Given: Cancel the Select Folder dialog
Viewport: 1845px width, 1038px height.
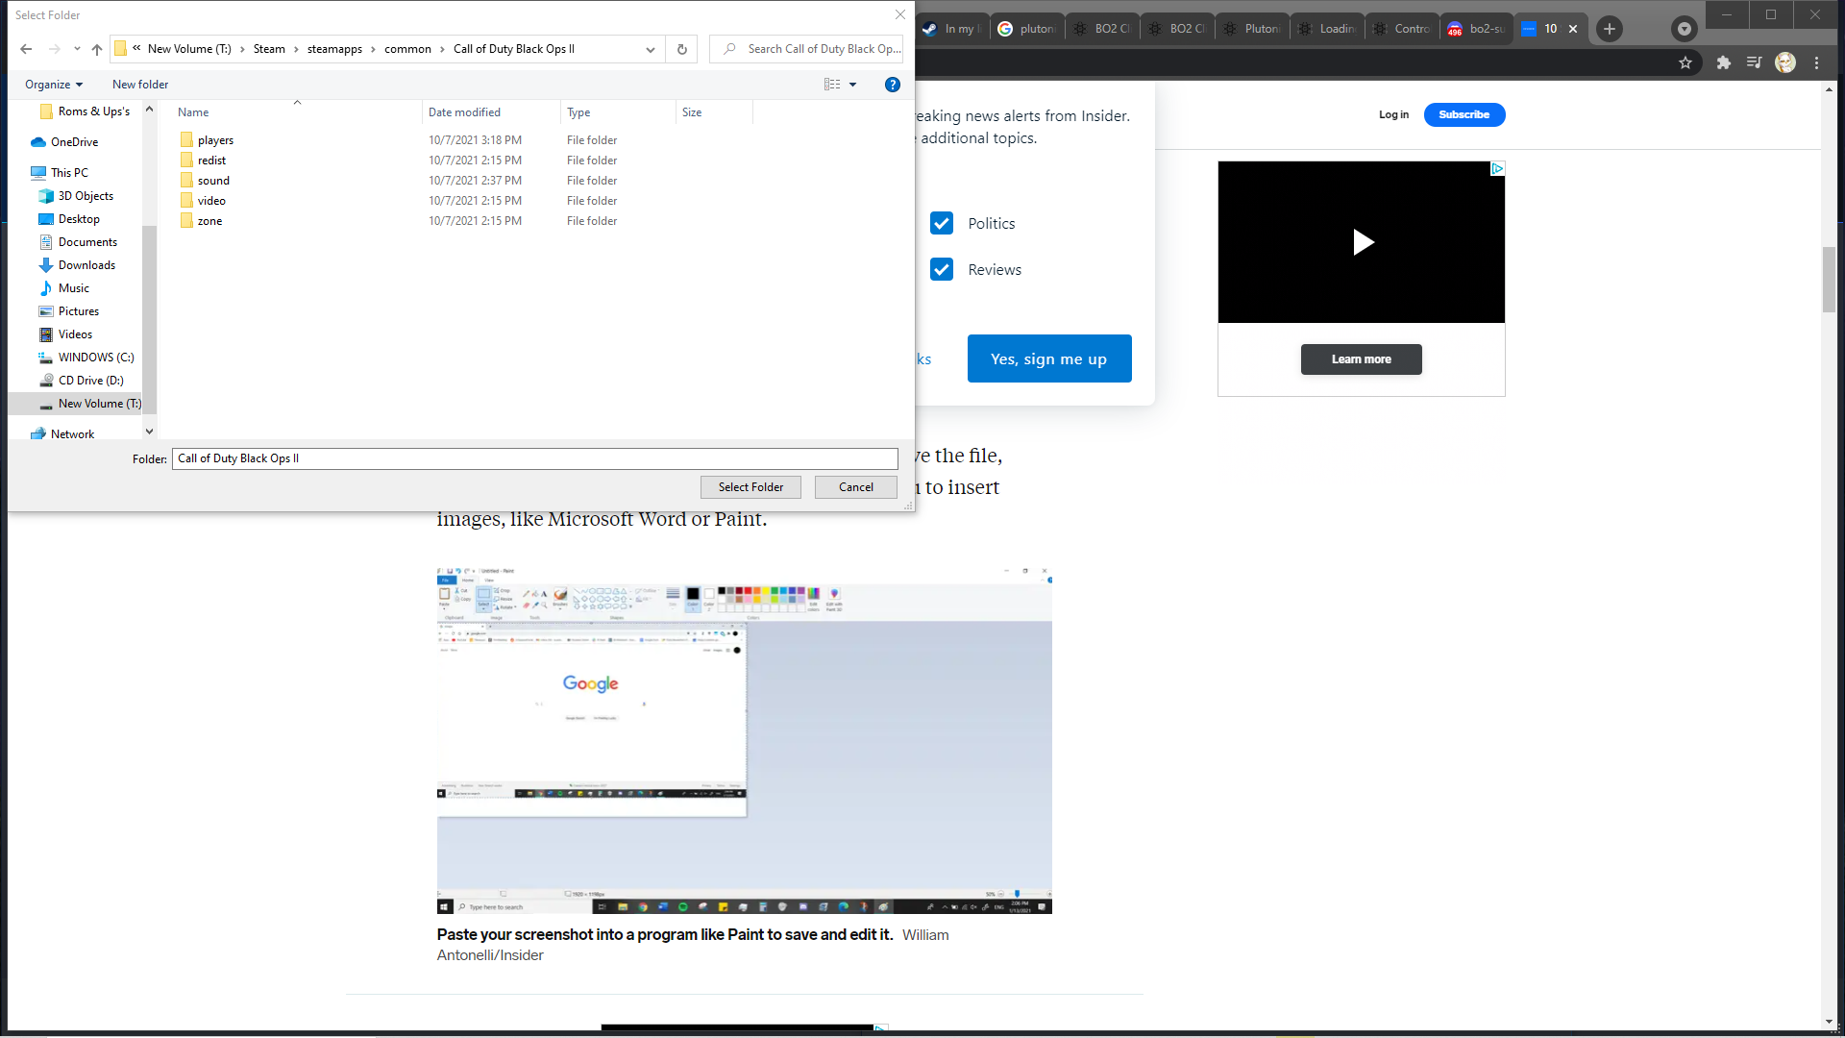Looking at the screenshot, I should 855,487.
